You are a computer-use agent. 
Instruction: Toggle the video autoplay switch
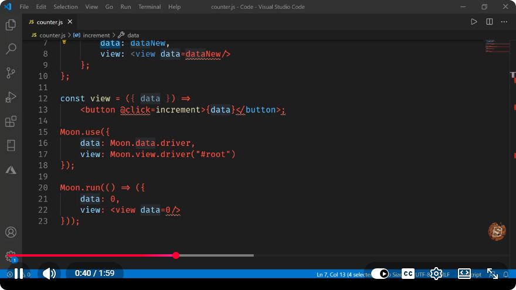(380, 274)
